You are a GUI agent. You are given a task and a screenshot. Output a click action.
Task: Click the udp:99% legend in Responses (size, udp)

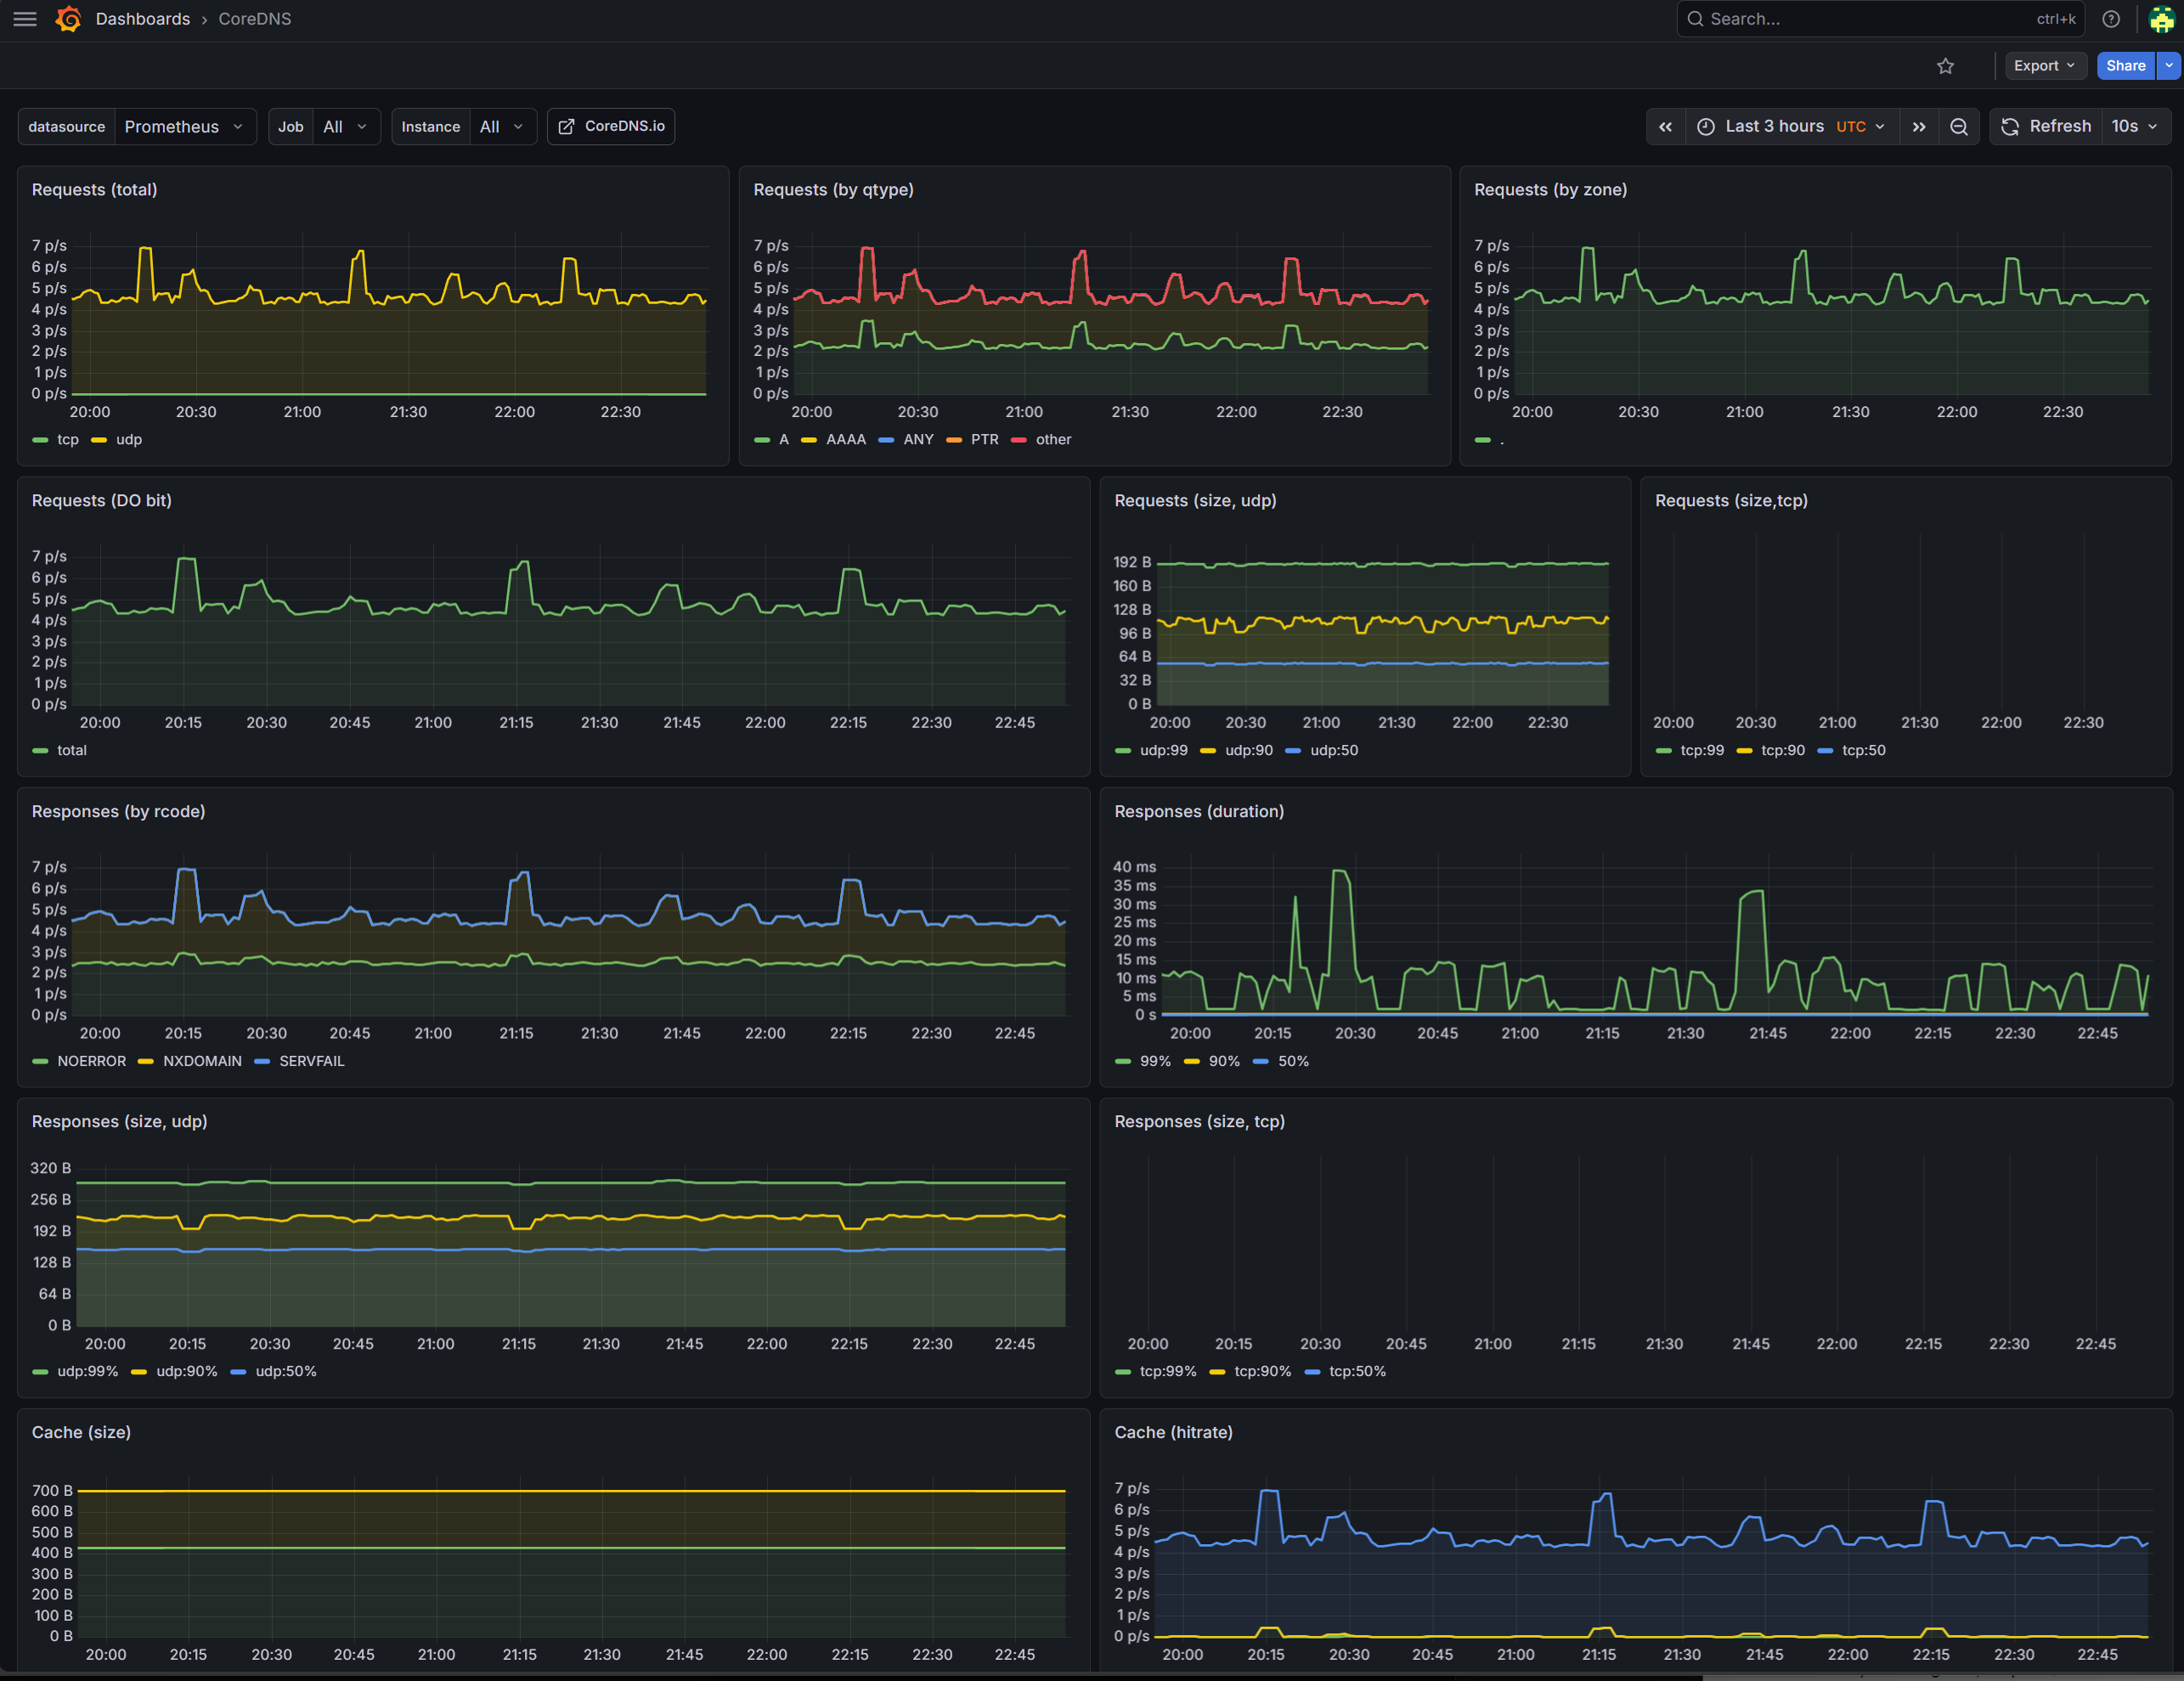coord(88,1372)
